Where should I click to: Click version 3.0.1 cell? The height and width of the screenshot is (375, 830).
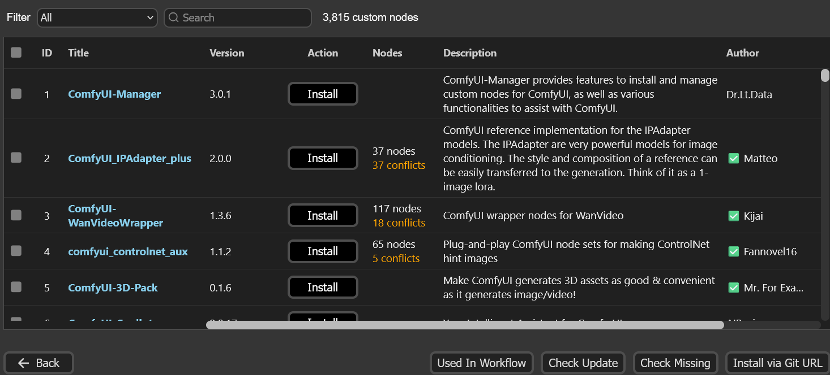220,94
